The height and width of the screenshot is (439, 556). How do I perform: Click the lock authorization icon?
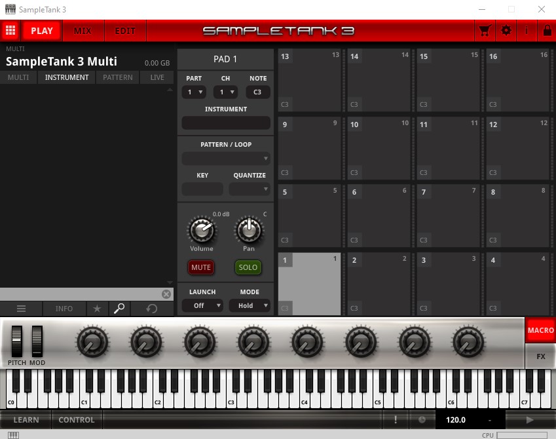pos(547,31)
